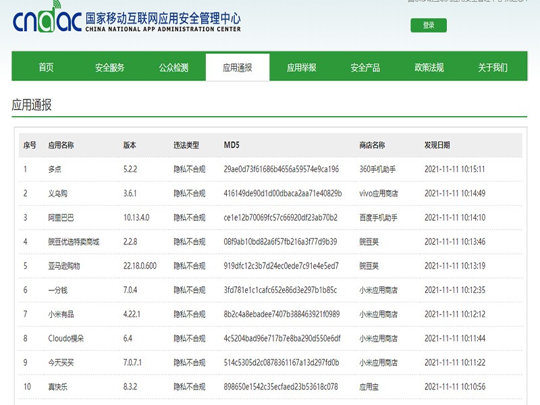This screenshot has width=540, height=405.
Task: Click the 小米有品 app name
Action: tap(61, 315)
